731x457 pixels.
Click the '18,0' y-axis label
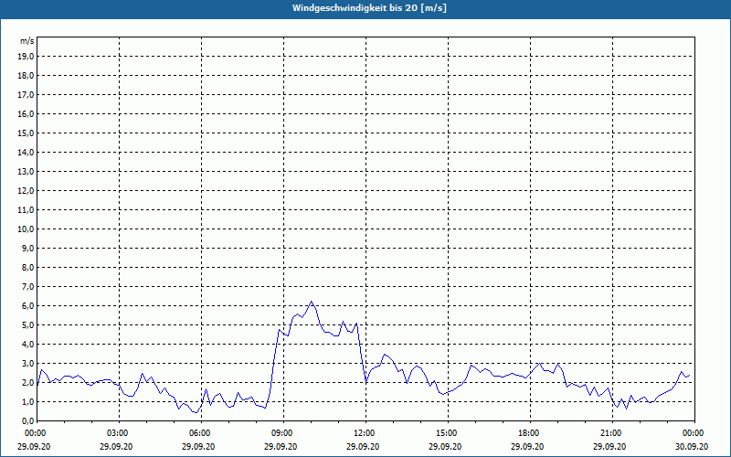(x=26, y=76)
